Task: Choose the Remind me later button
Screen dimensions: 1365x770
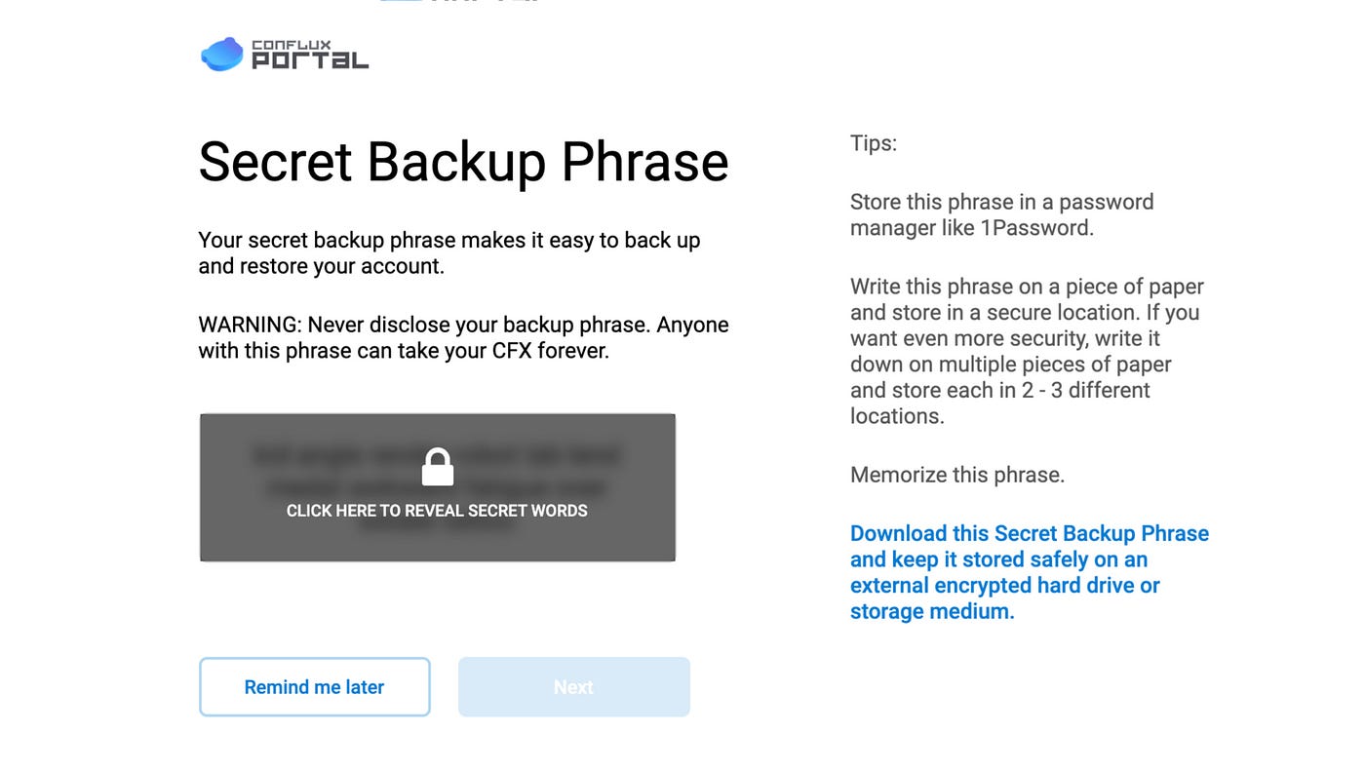Action: click(x=315, y=687)
